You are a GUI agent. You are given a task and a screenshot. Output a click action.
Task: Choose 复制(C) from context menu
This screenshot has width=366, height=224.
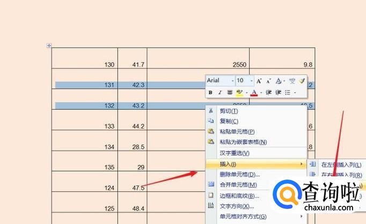257,121
